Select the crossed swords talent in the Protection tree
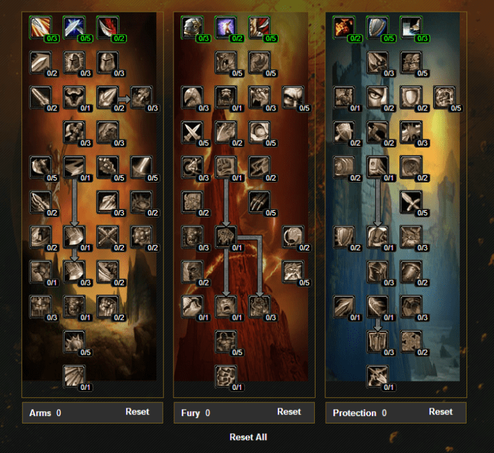 coord(412,202)
